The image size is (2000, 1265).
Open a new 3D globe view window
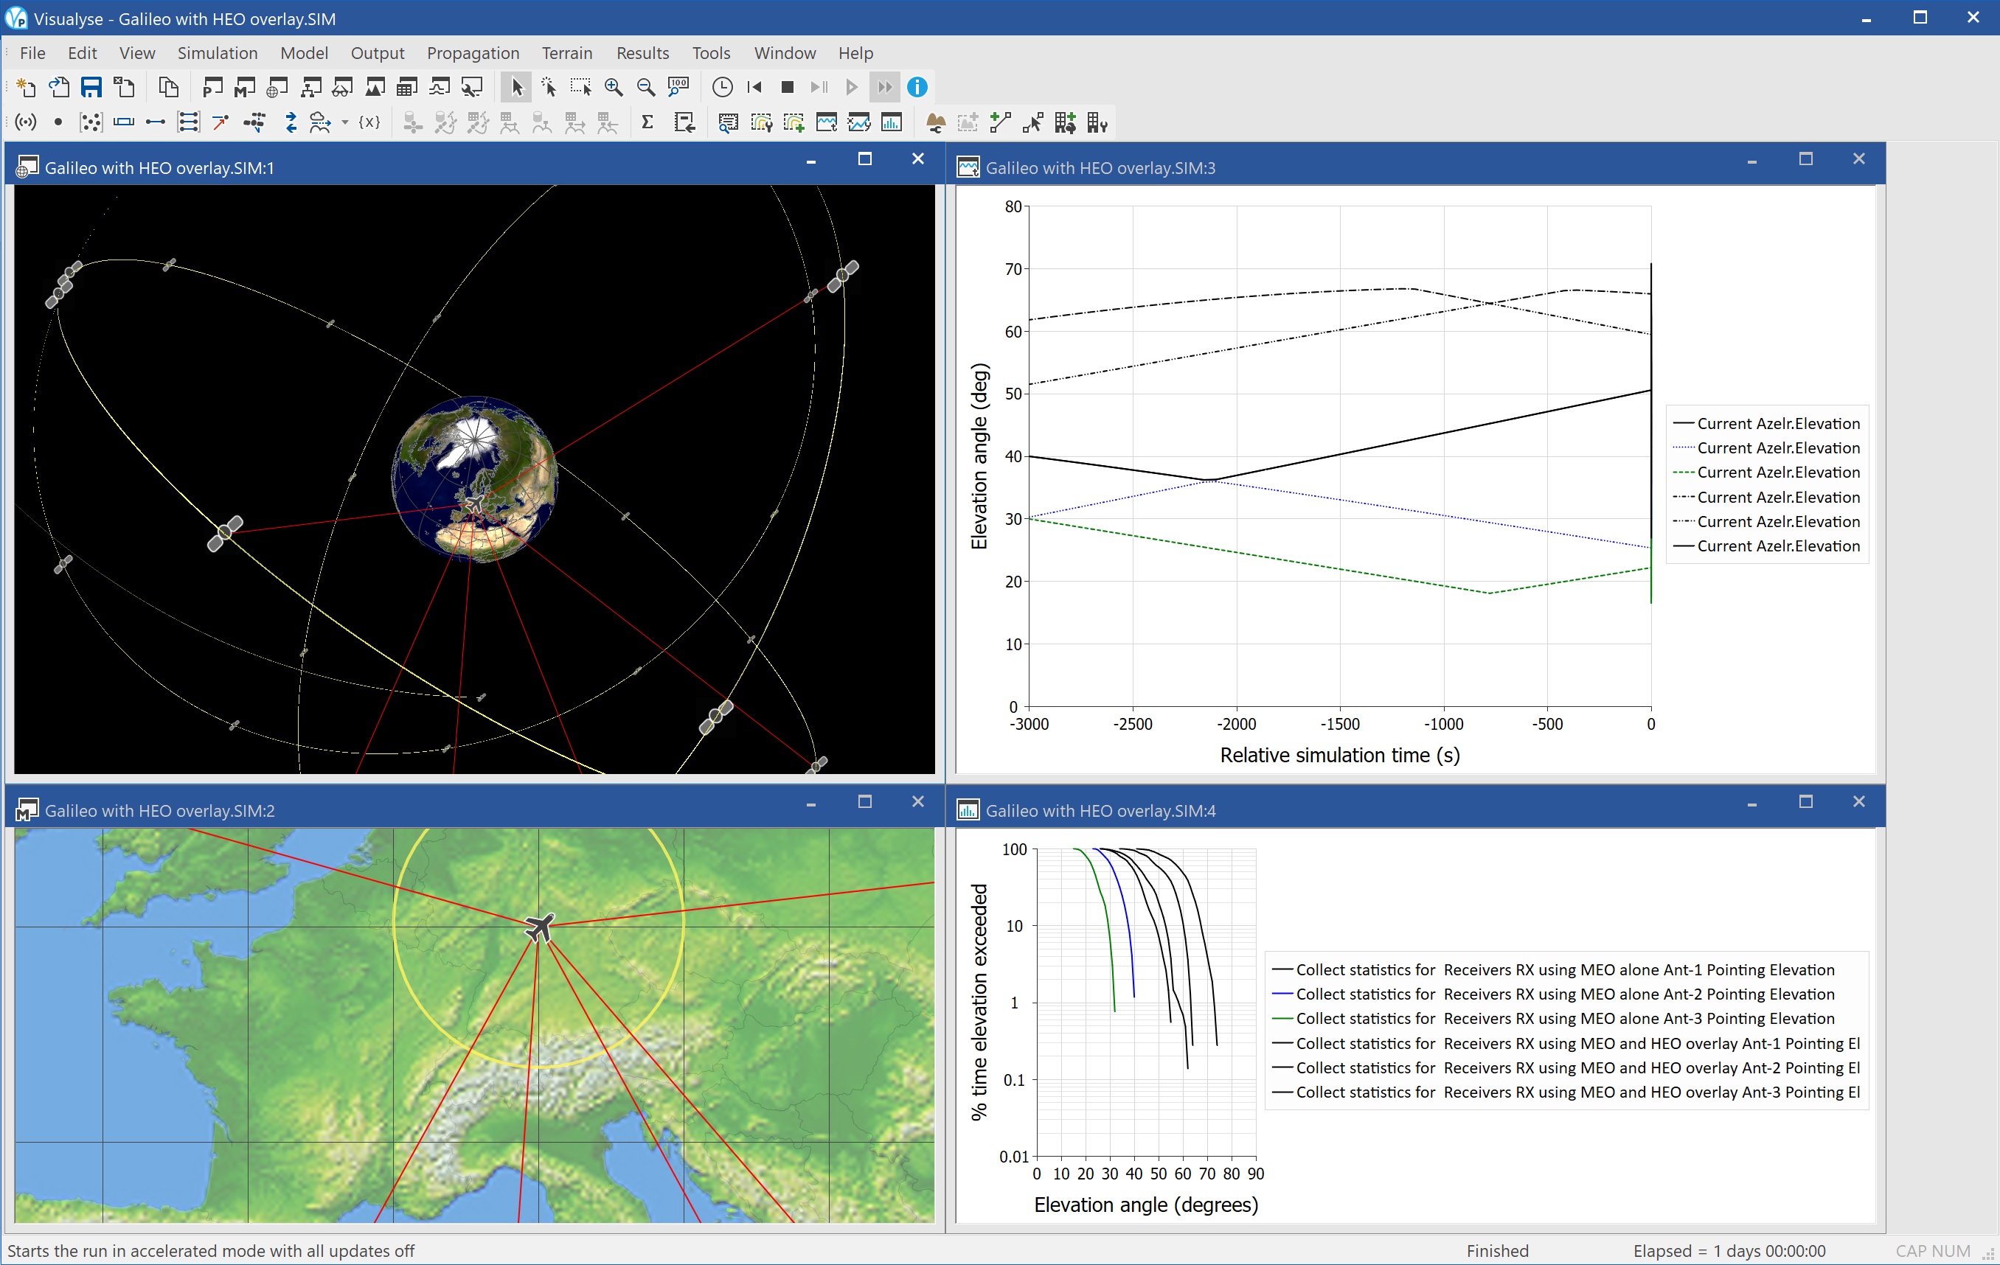point(277,87)
